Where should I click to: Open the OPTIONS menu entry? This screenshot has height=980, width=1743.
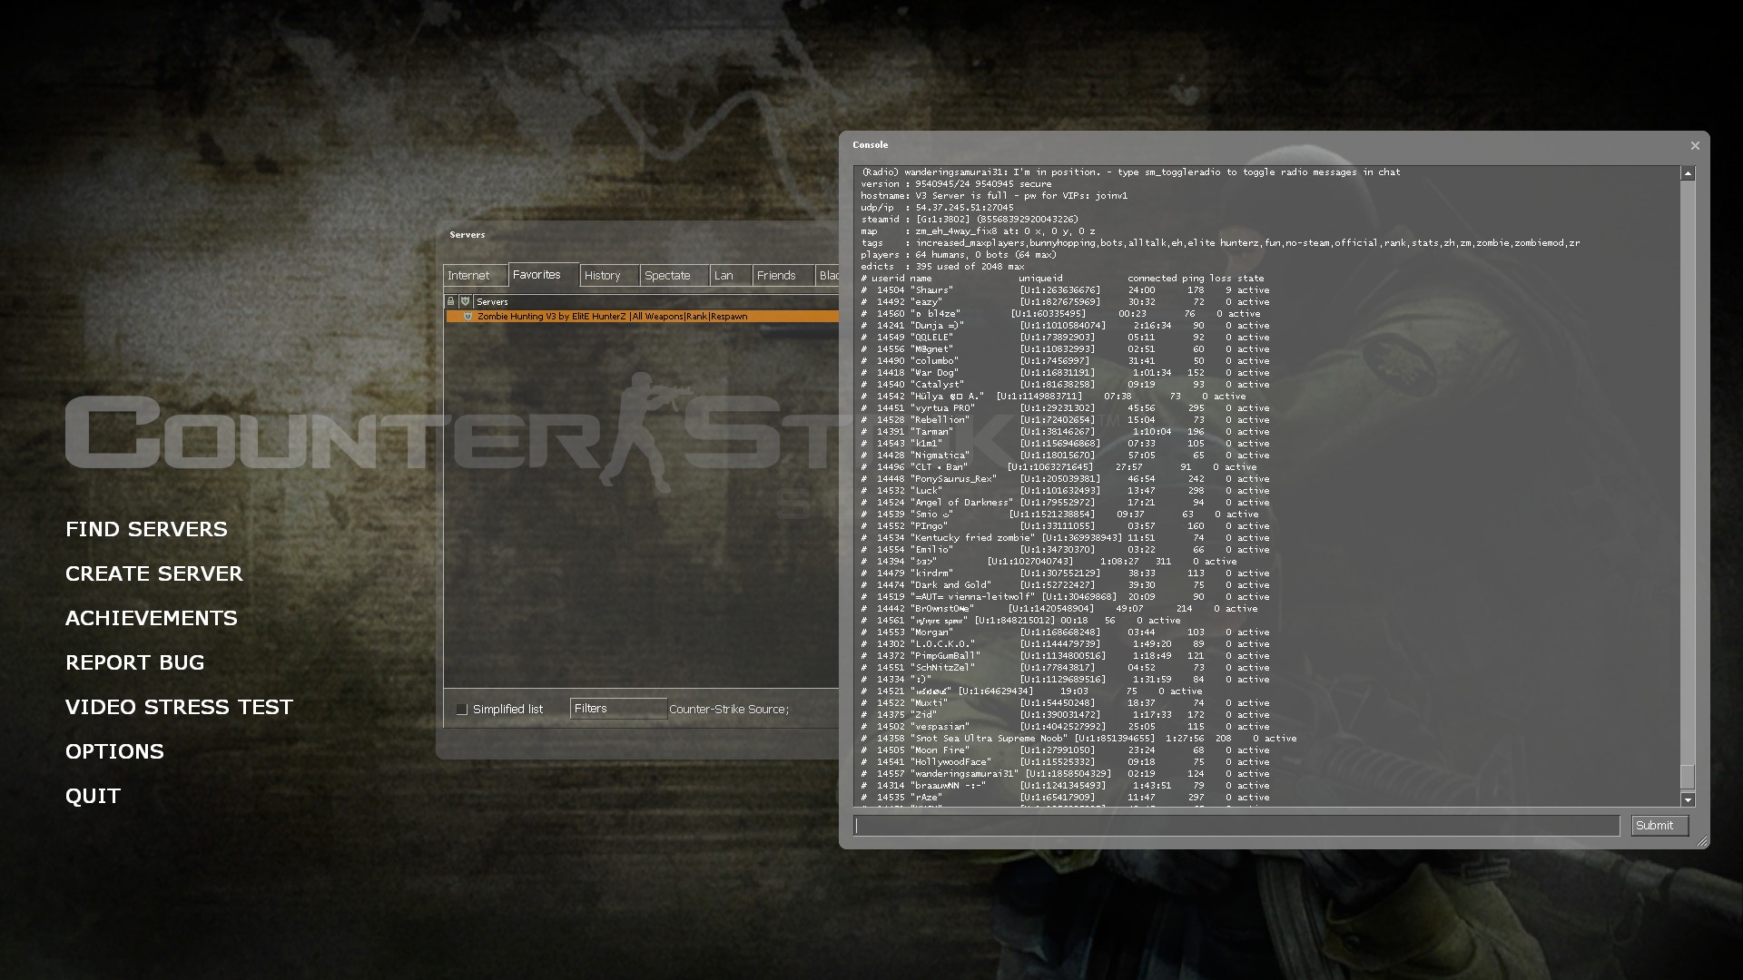pos(114,751)
